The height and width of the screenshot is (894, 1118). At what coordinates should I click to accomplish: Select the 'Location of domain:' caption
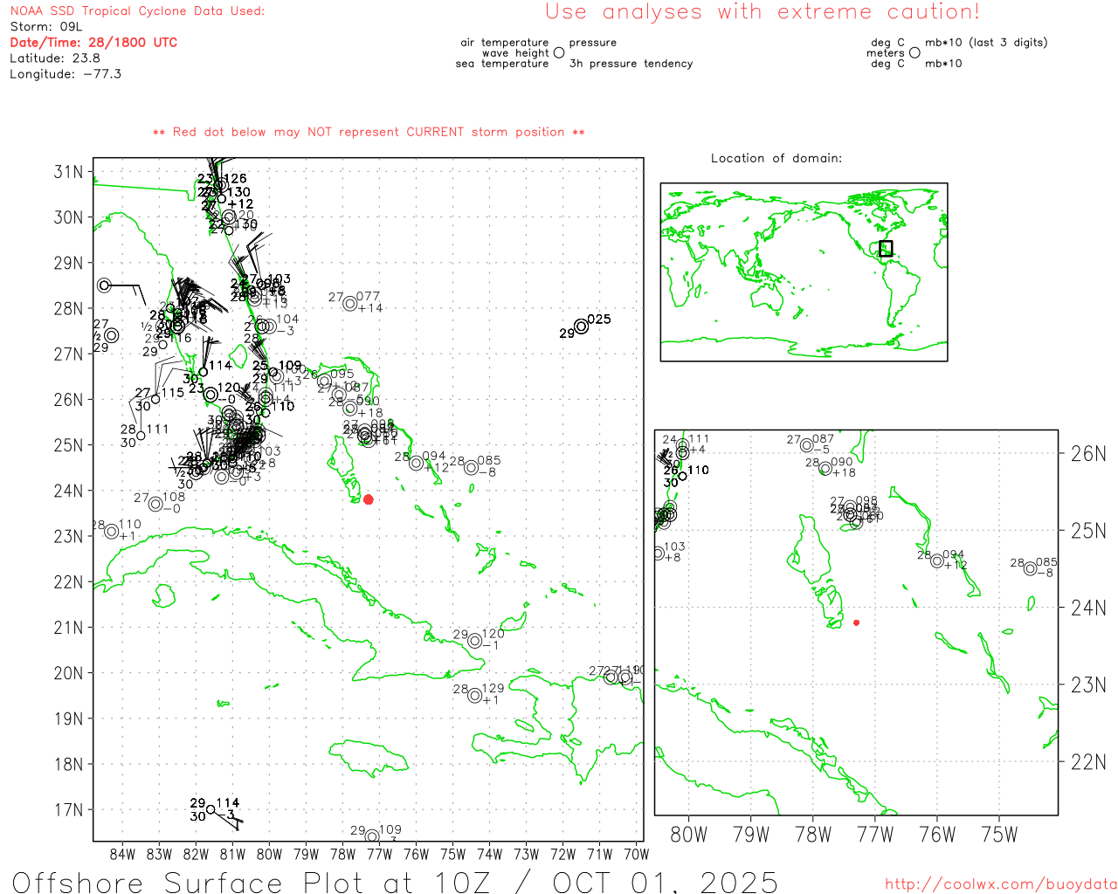tap(776, 158)
